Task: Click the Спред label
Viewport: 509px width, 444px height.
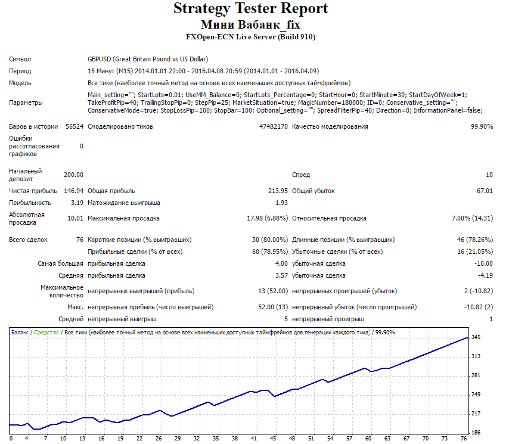Action: coord(301,175)
